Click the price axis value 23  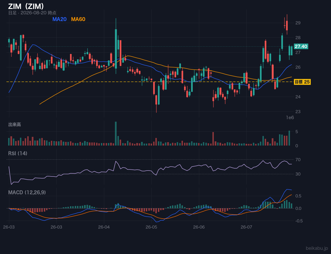click(298, 112)
